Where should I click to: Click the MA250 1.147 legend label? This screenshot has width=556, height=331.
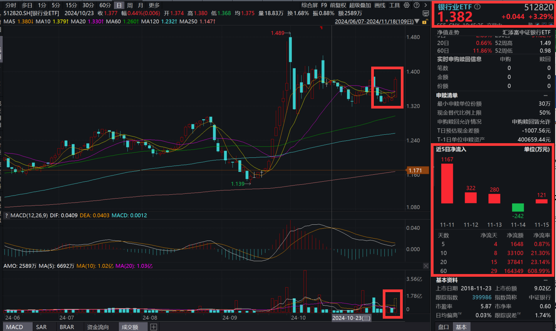pos(198,22)
